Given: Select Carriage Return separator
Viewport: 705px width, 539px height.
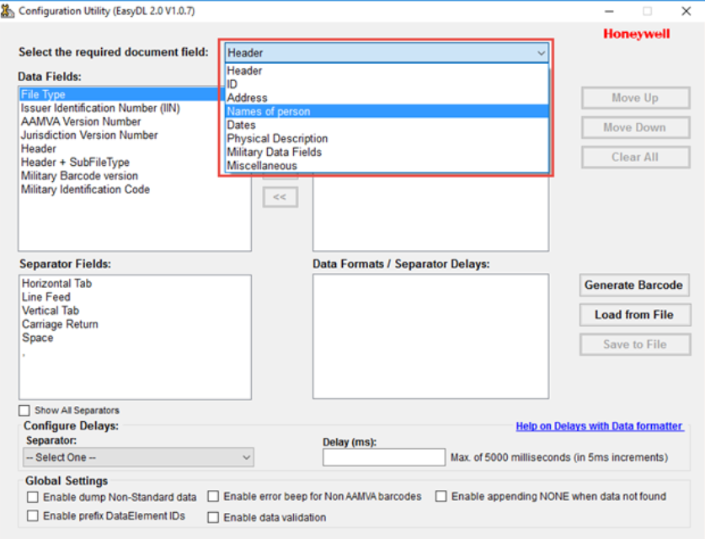Looking at the screenshot, I should tap(60, 324).
